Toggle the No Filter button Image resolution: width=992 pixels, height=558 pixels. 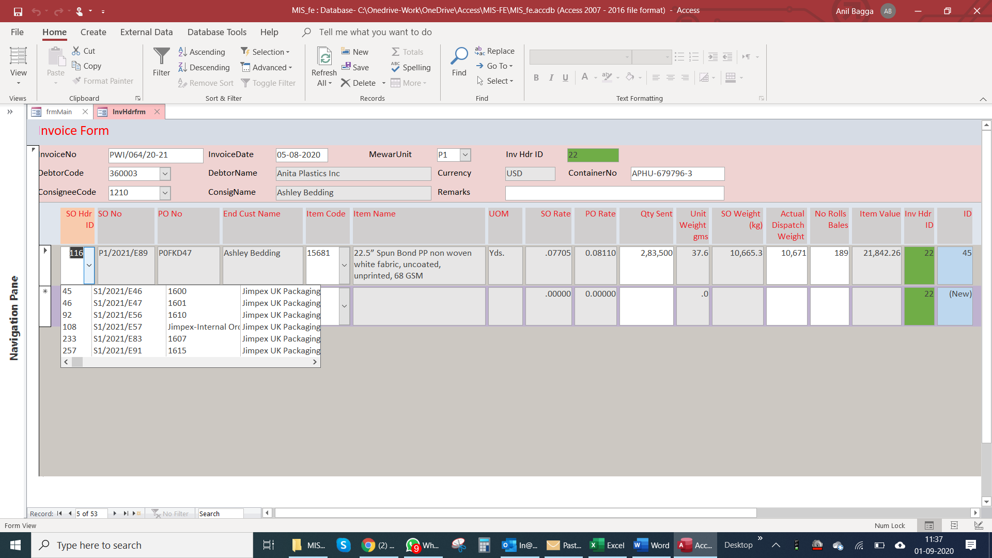pyautogui.click(x=171, y=514)
